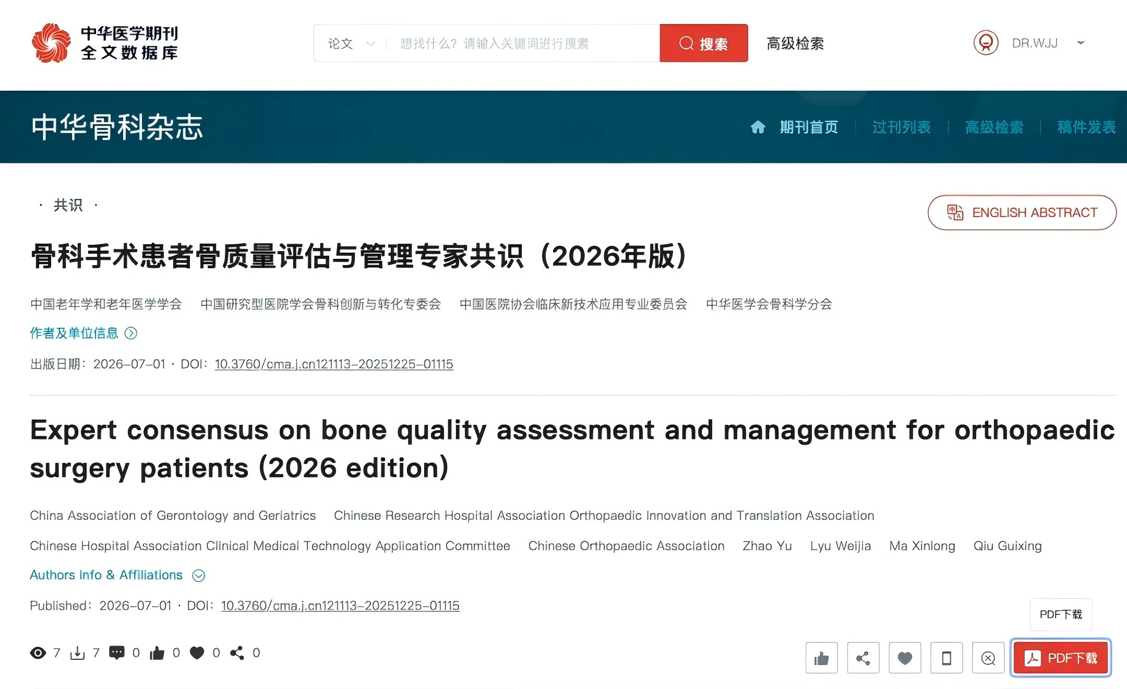
Task: Open the 论文 search type dropdown
Action: tap(351, 43)
